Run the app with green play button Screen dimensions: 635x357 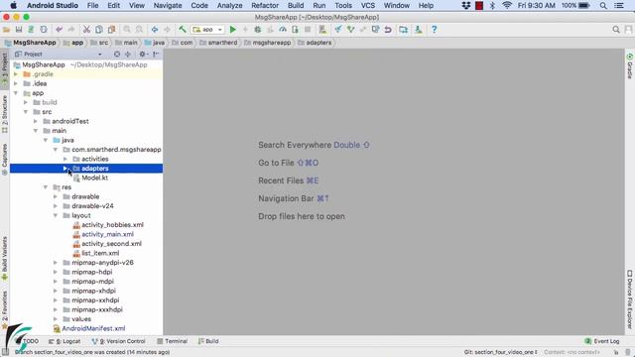(x=233, y=30)
